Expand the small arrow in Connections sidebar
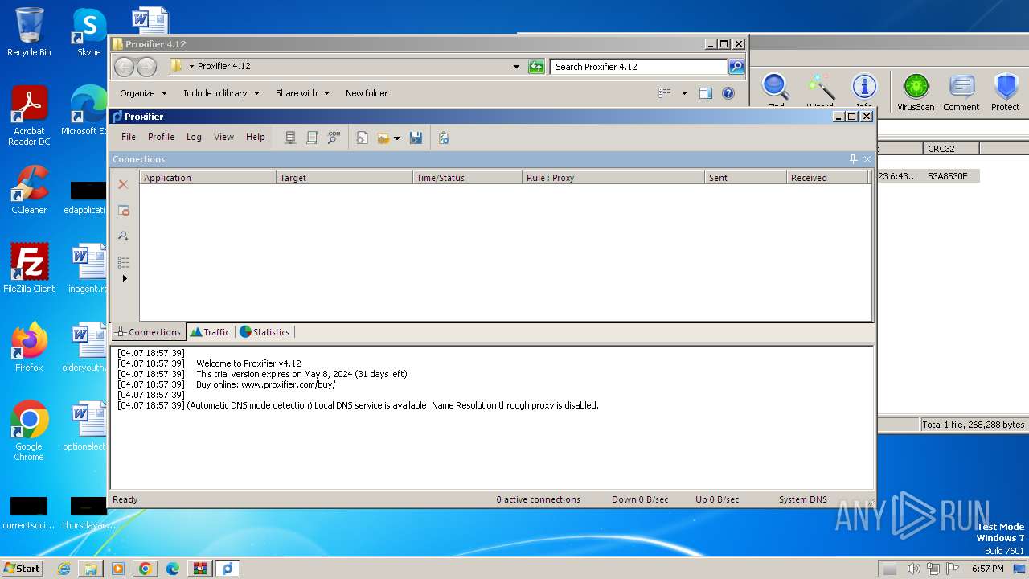Screen dimensions: 1029x579 pyautogui.click(x=125, y=278)
